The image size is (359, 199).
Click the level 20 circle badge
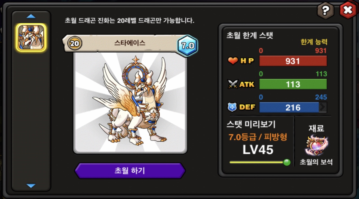(x=74, y=43)
